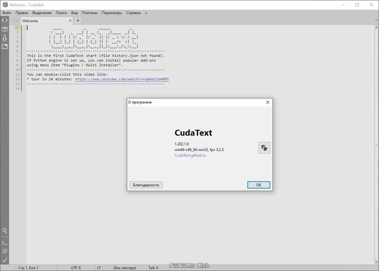The width and height of the screenshot is (379, 271).
Task: Open the Project Manager box icon in sidebar
Action: (4, 29)
